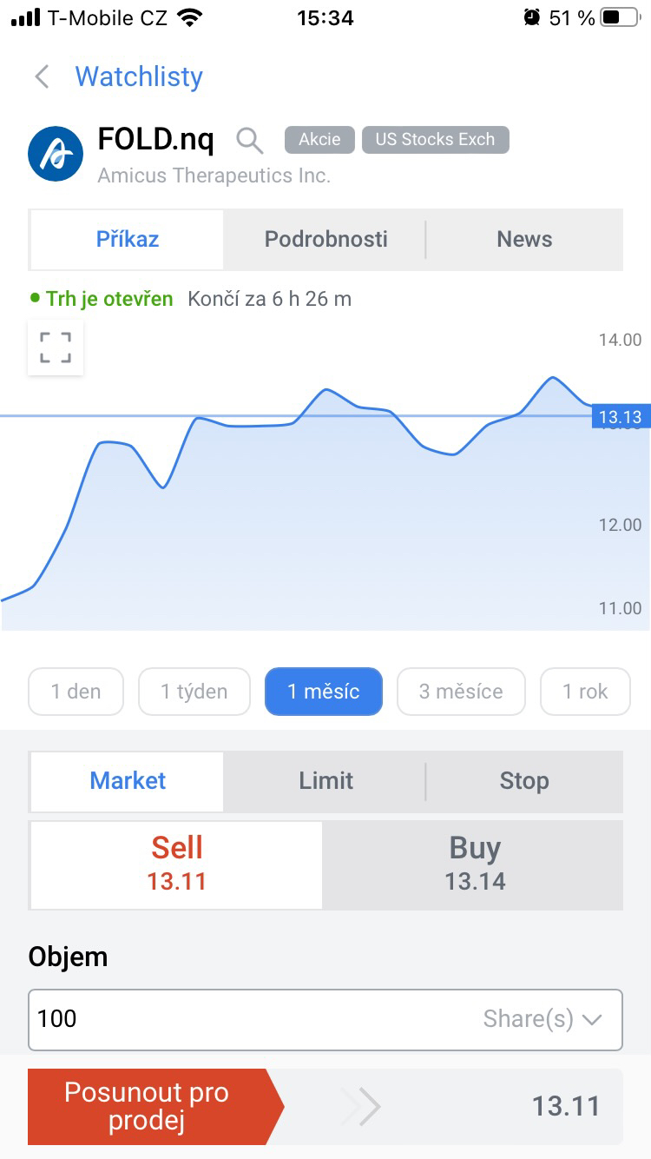This screenshot has height=1159, width=651.
Task: Tap the alarm clock status icon
Action: click(x=532, y=17)
